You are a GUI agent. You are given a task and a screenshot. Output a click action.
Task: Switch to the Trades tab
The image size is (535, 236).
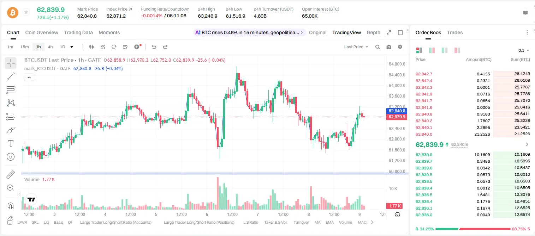[455, 32]
